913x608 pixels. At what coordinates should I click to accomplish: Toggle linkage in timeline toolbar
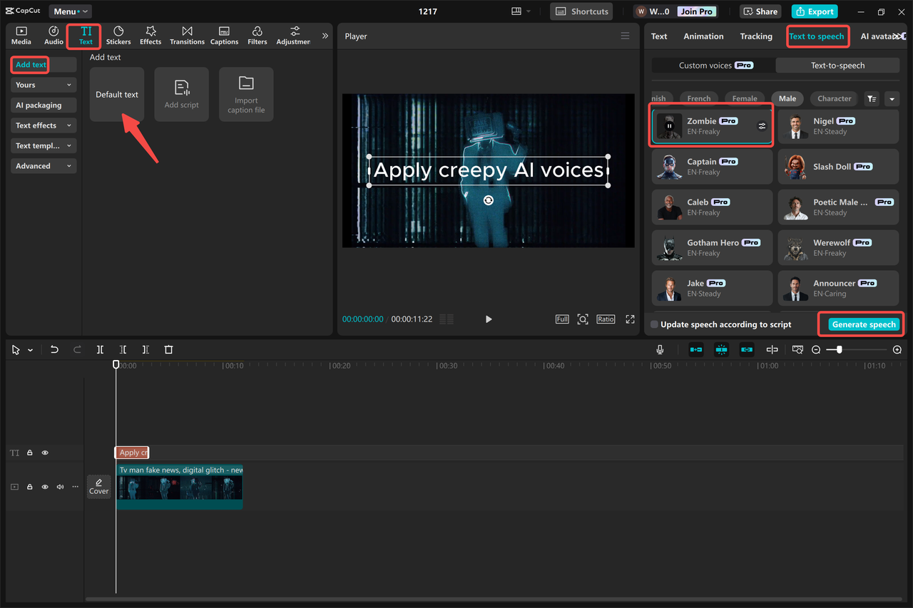click(747, 349)
